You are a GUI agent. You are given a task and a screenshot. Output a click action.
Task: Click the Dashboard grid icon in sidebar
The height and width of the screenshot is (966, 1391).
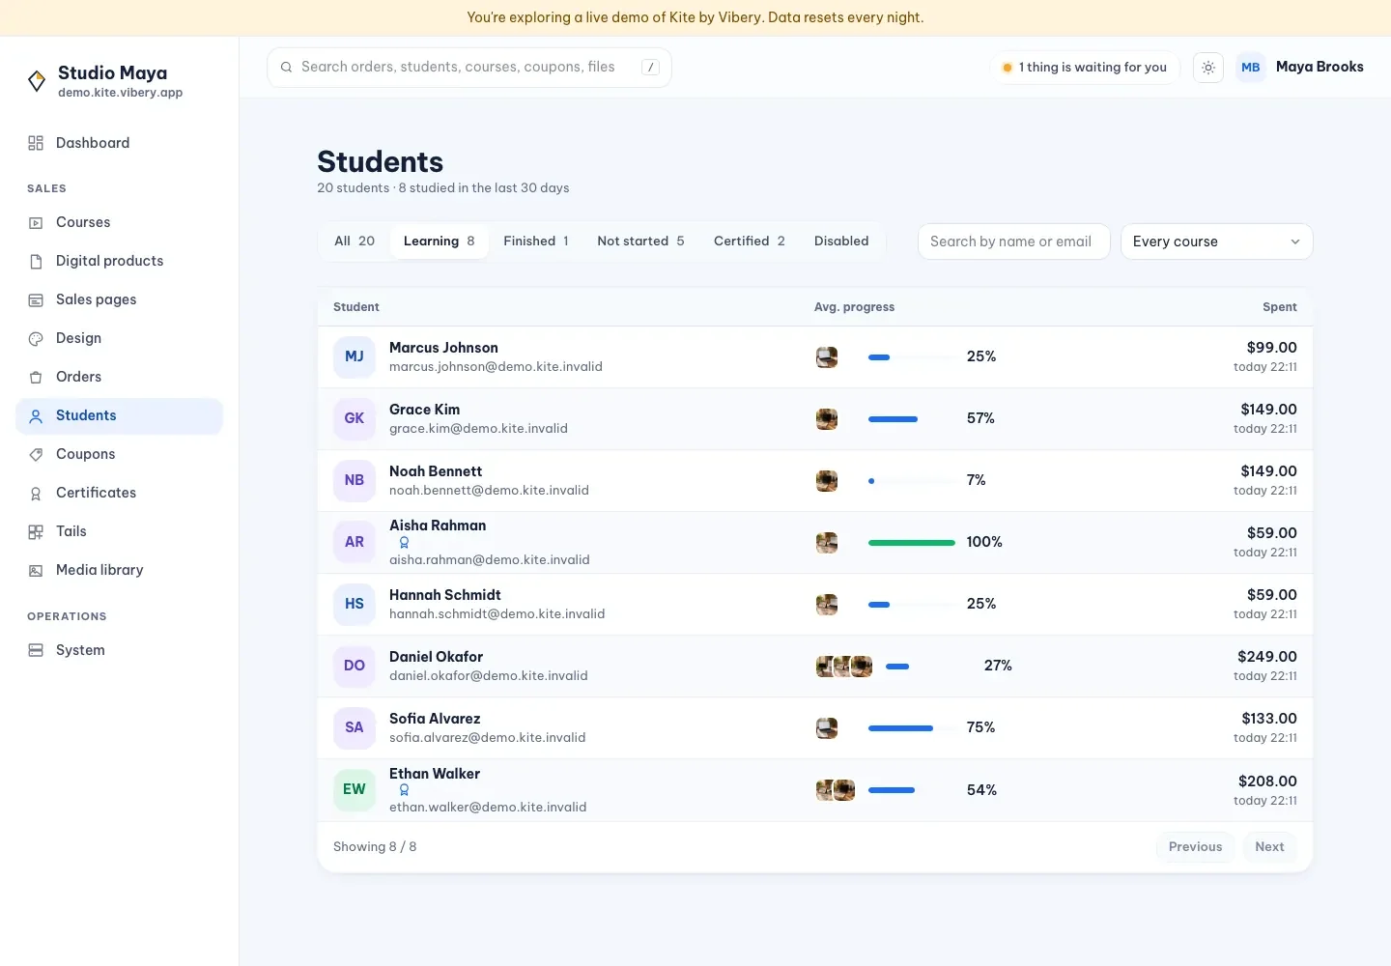[36, 143]
